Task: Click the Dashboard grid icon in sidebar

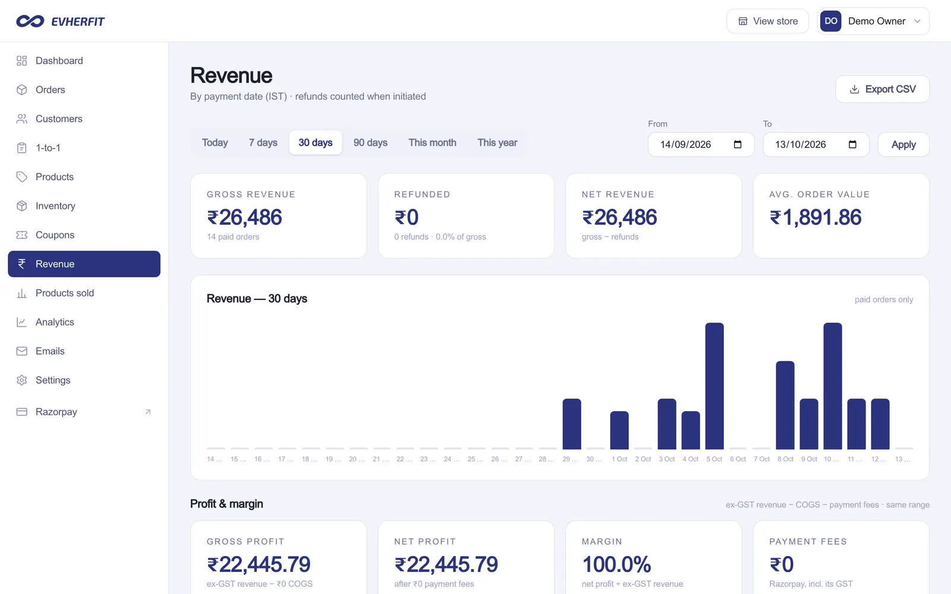Action: click(x=22, y=61)
